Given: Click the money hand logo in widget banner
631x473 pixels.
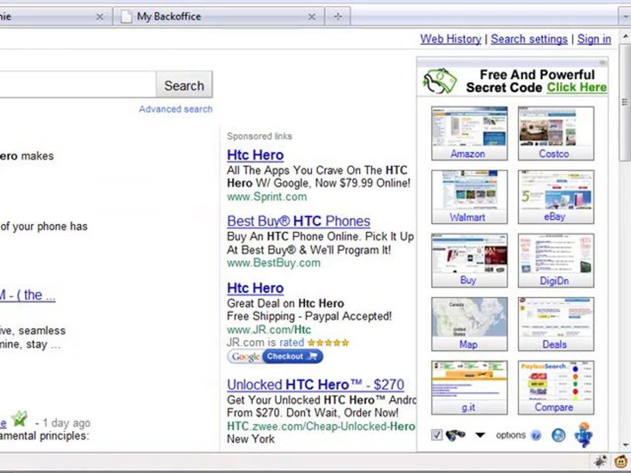Looking at the screenshot, I should [440, 81].
